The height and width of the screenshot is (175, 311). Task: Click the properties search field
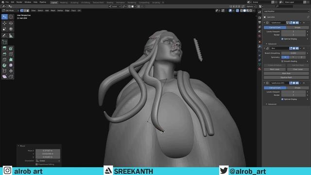click(x=284, y=6)
